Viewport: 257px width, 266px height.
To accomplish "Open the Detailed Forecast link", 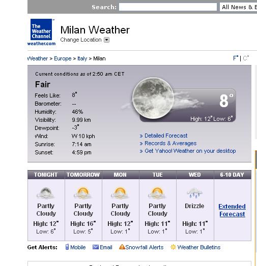I will pos(166,136).
